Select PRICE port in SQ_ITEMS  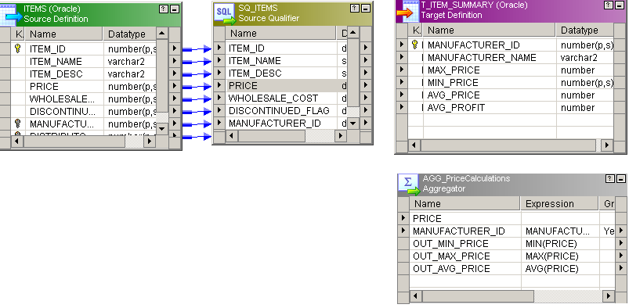(x=287, y=85)
